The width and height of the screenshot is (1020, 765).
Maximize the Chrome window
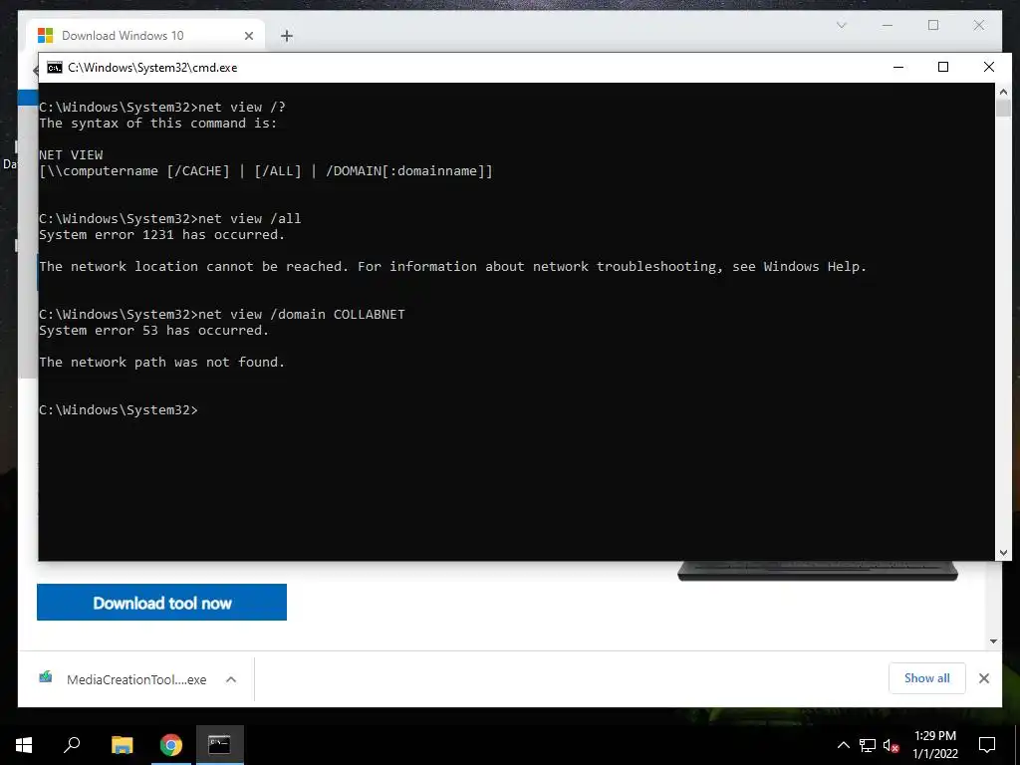point(933,25)
